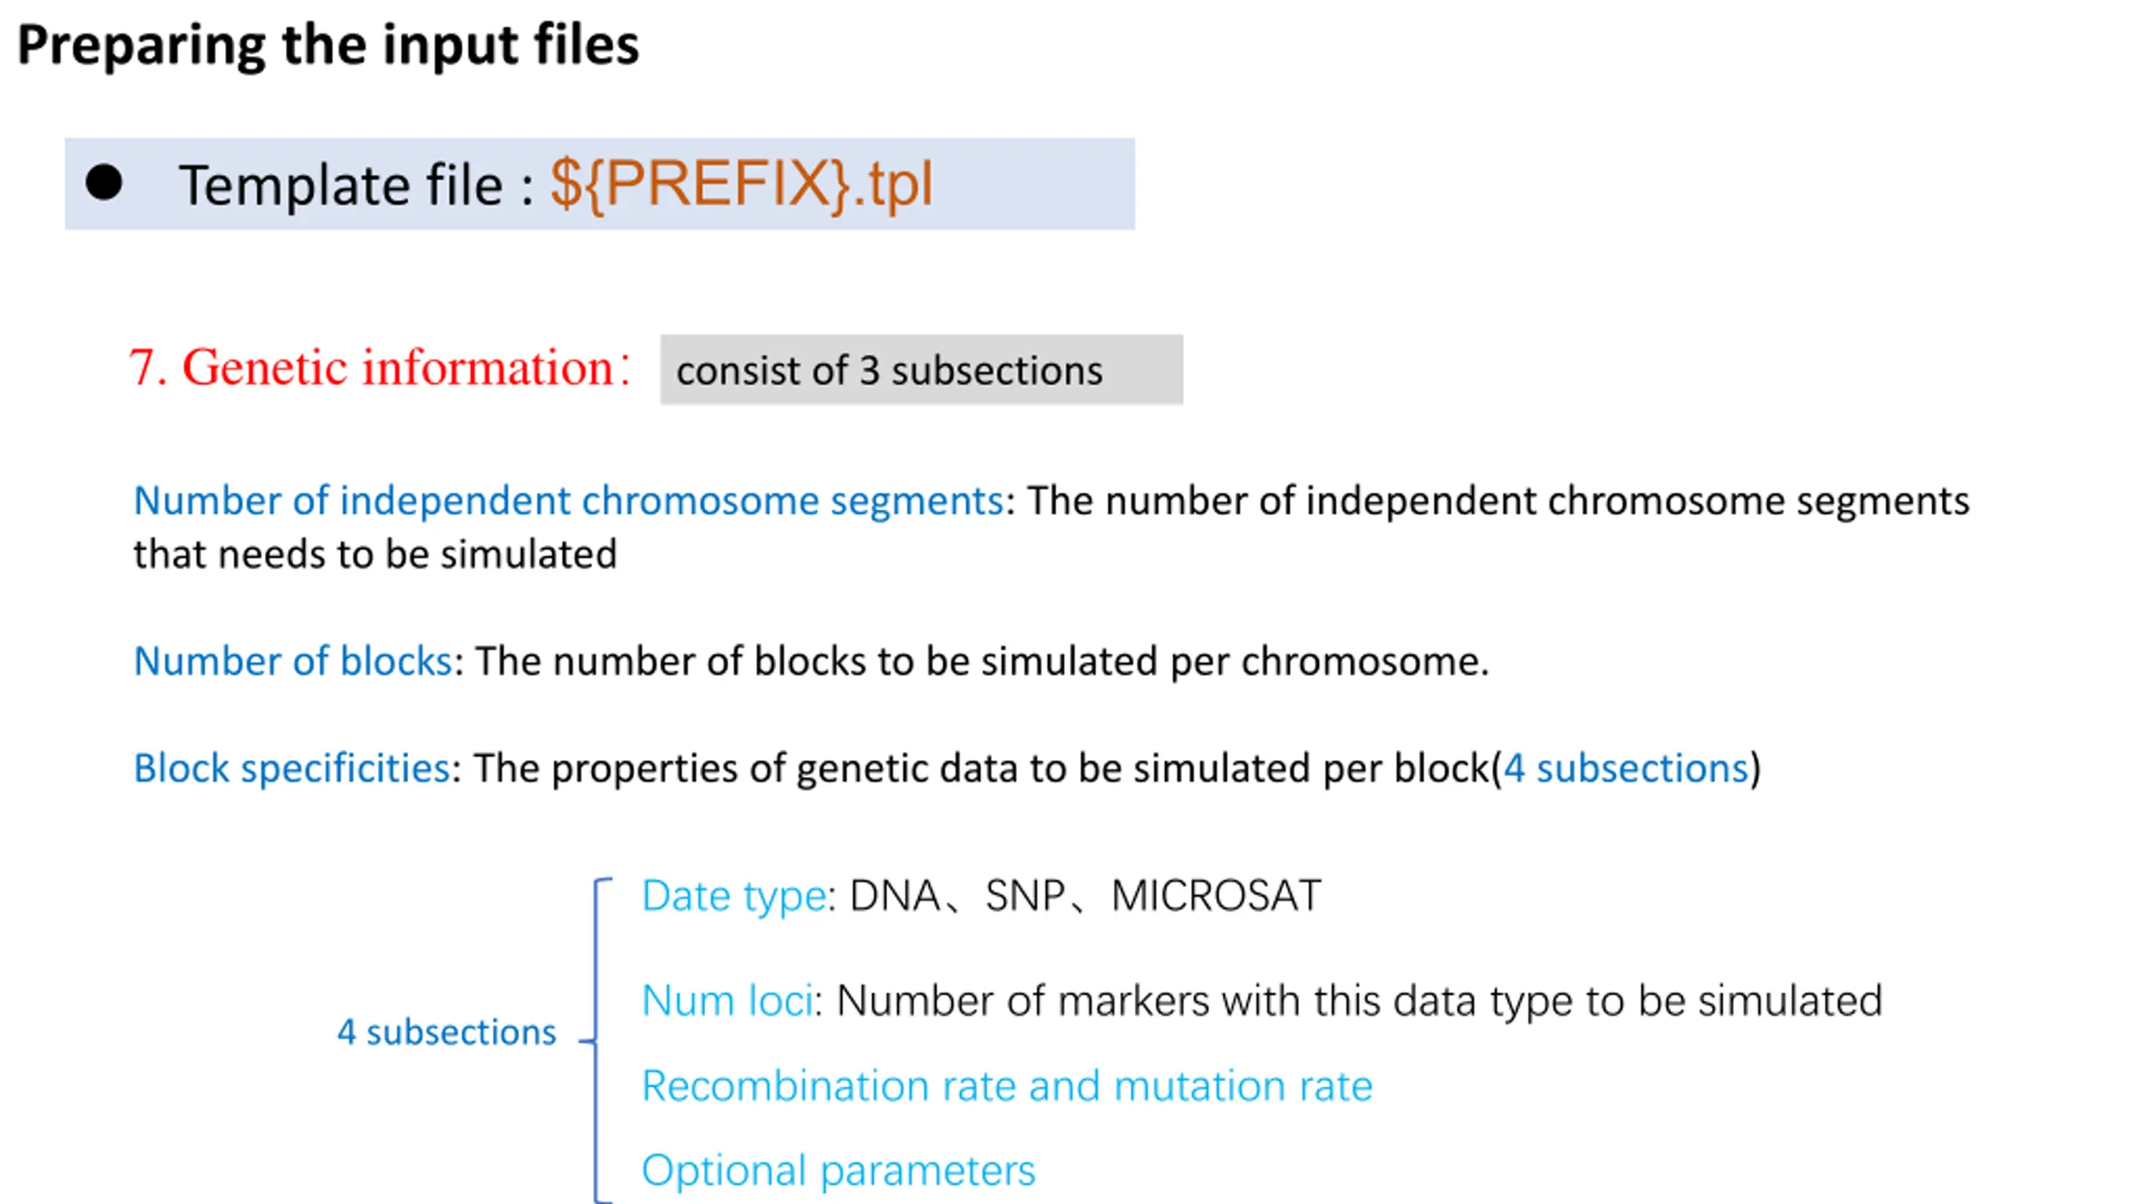Click the '4 subsections' label beside bracket
This screenshot has height=1204, width=2141.
[x=447, y=1032]
